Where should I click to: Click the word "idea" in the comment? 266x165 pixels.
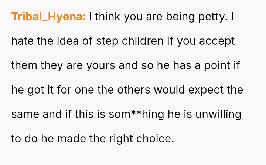tap(68, 41)
